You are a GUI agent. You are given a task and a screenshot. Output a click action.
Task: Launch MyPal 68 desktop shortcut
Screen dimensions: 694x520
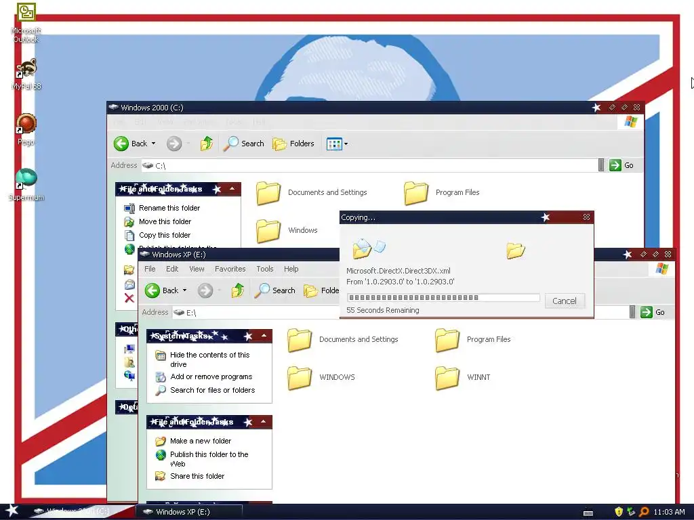[x=26, y=73]
